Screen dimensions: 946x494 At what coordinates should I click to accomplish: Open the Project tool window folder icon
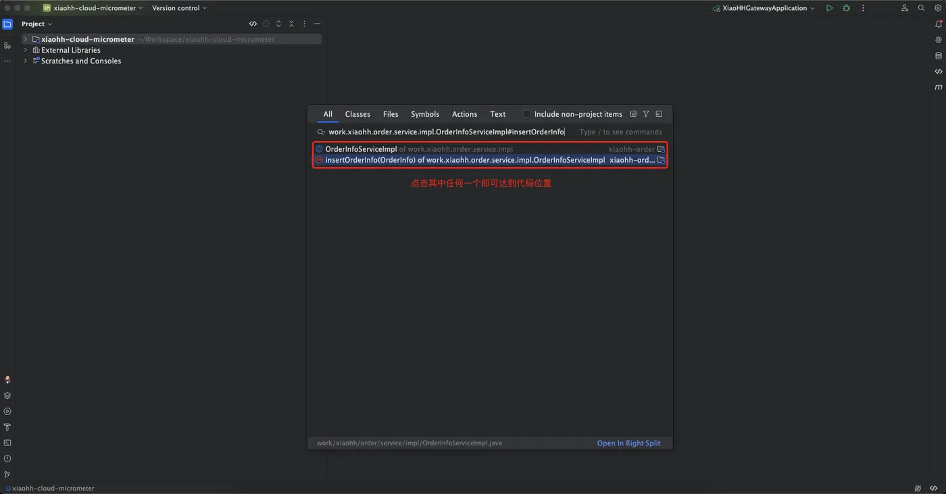[7, 24]
